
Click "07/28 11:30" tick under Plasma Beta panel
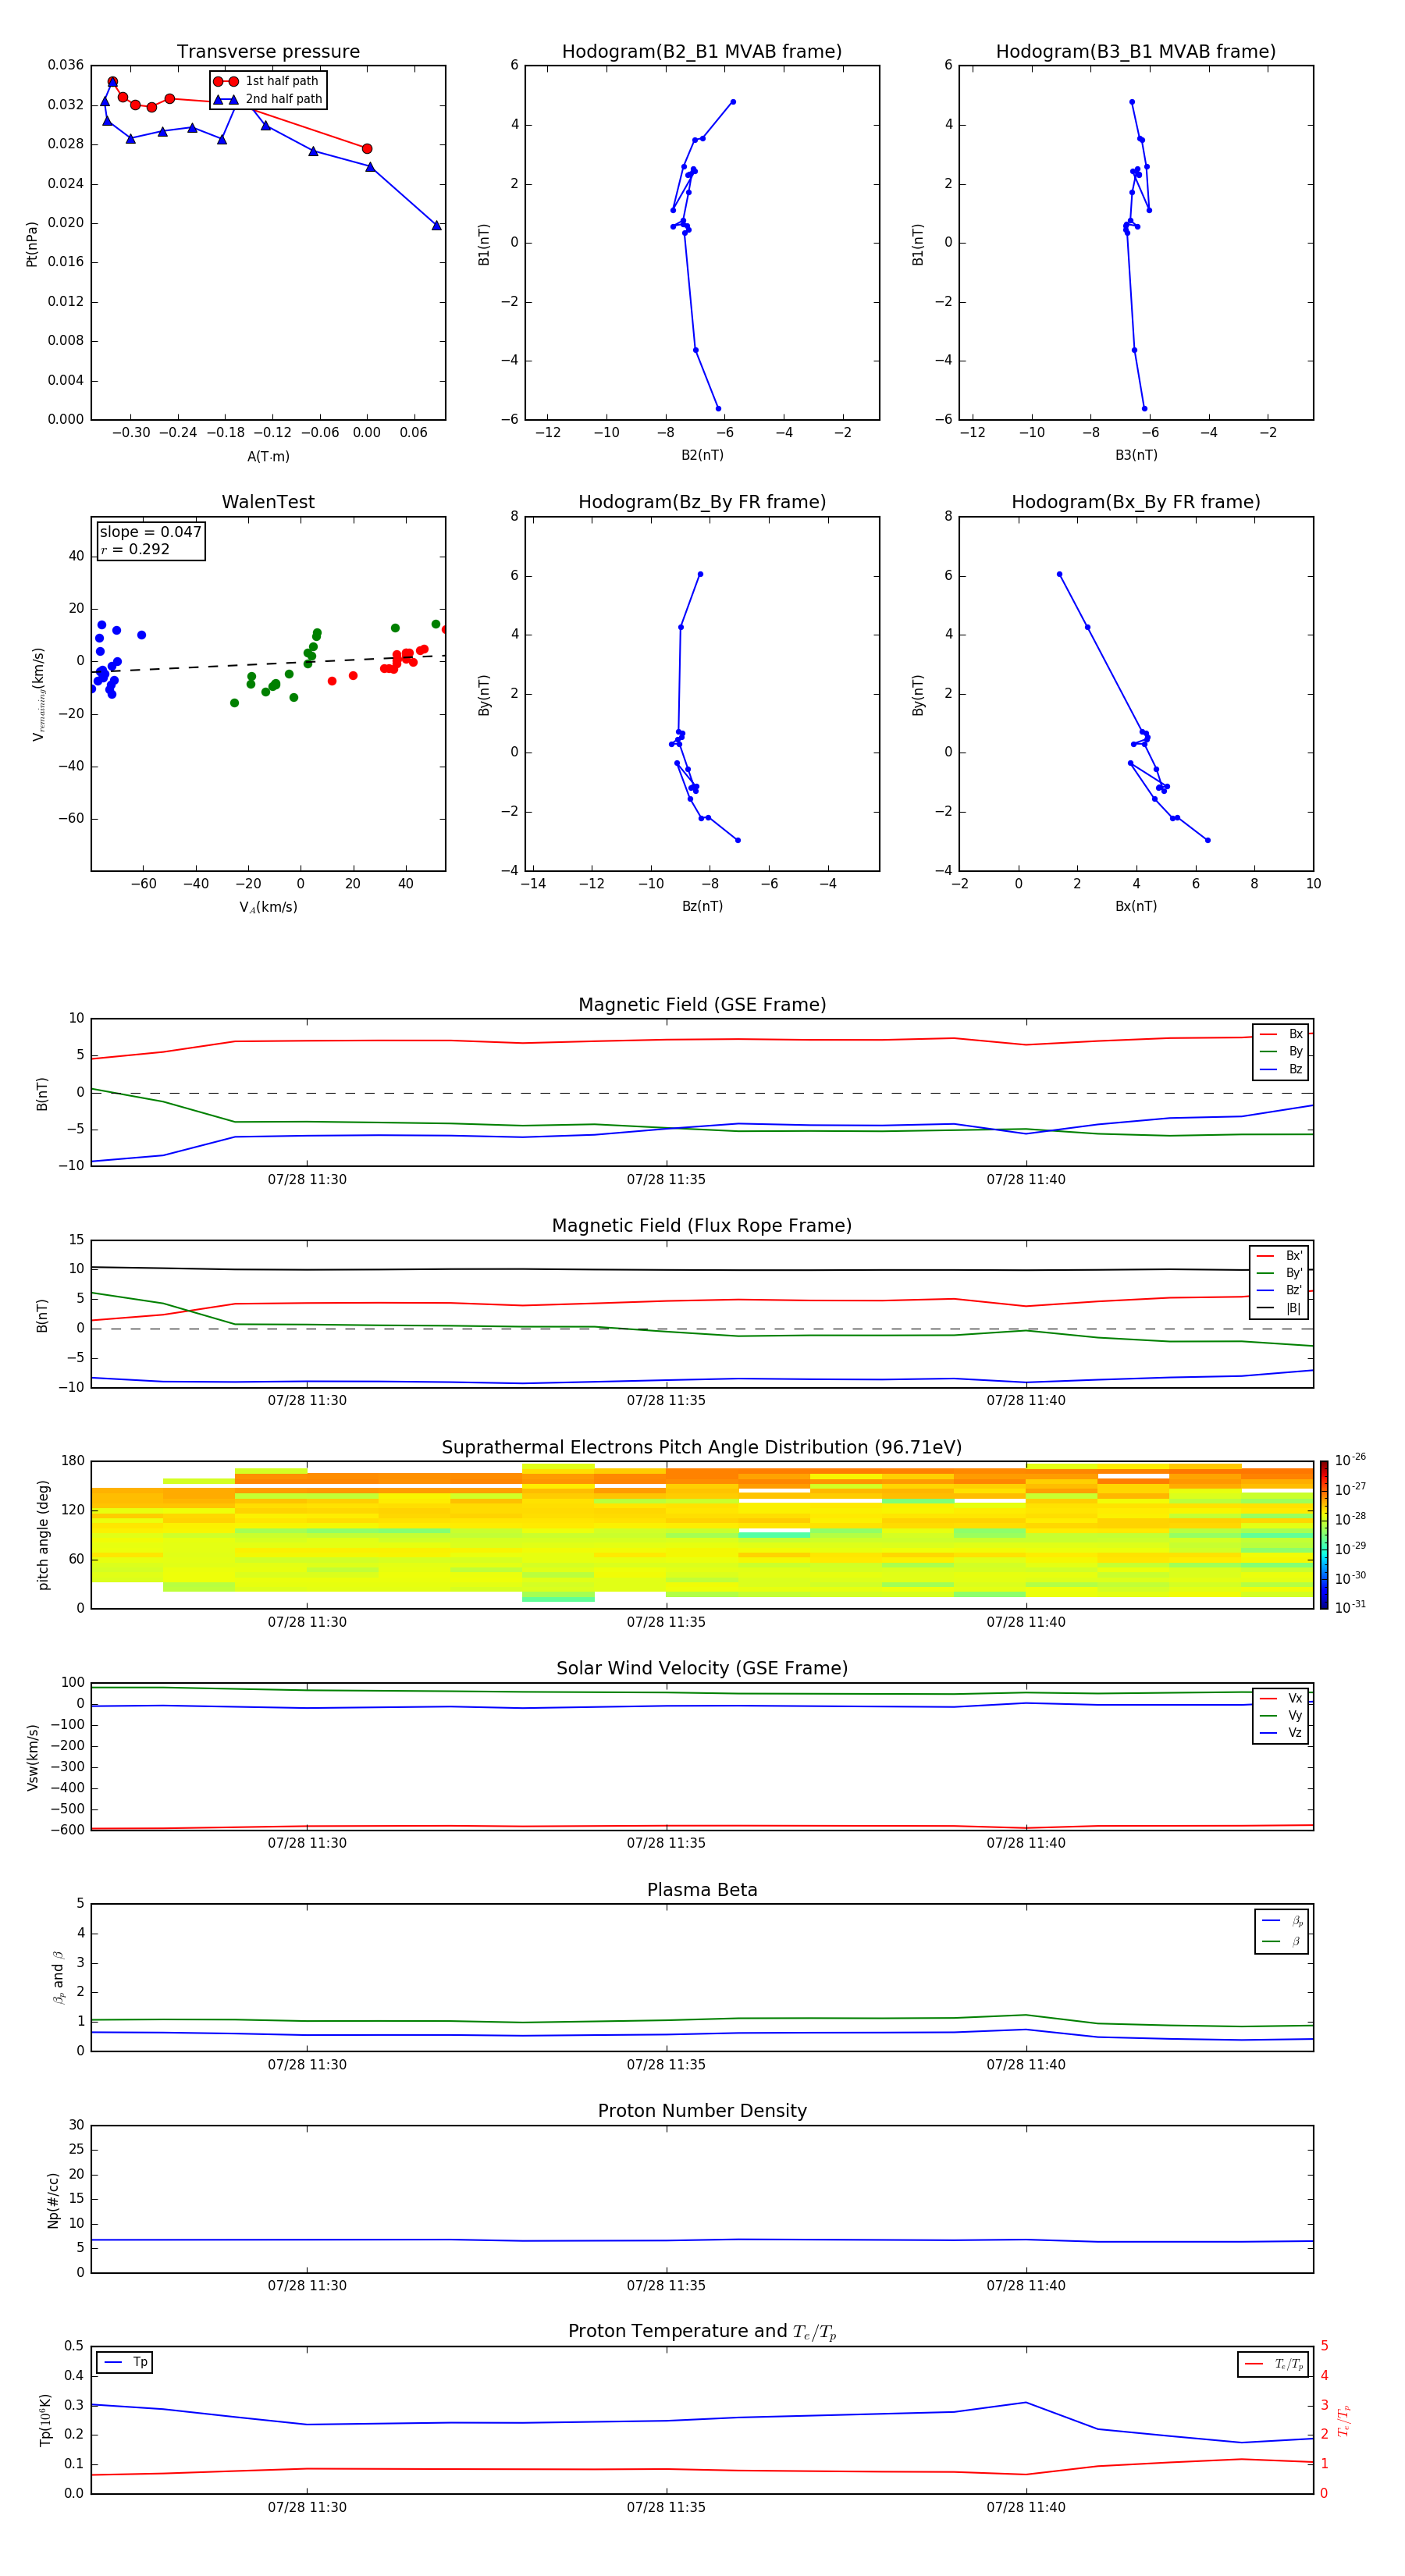coord(307,2064)
